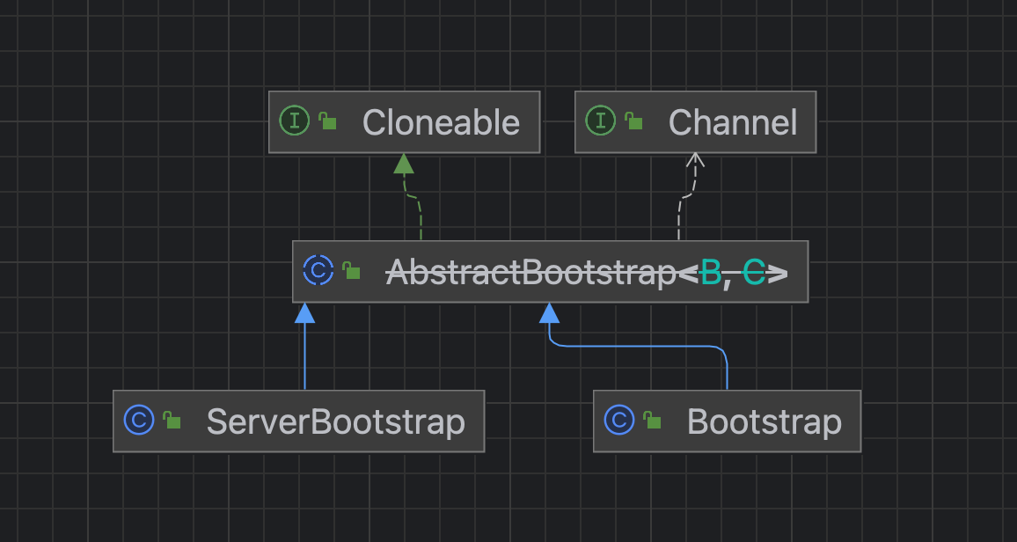Click the green lock icon beside AbstractBootstrap

[x=351, y=271]
